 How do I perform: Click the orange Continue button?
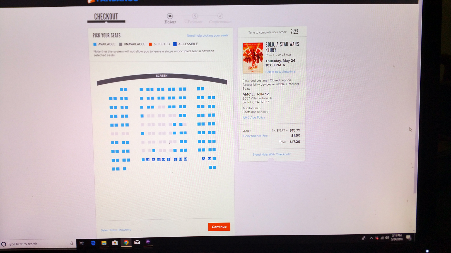219,227
